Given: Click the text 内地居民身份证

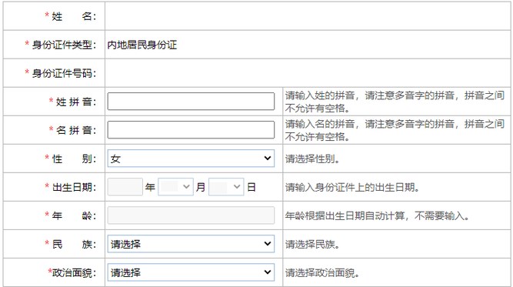Looking at the screenshot, I should [142, 45].
